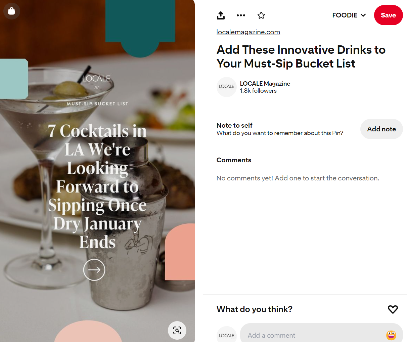Click the Comments section heading

pyautogui.click(x=234, y=160)
